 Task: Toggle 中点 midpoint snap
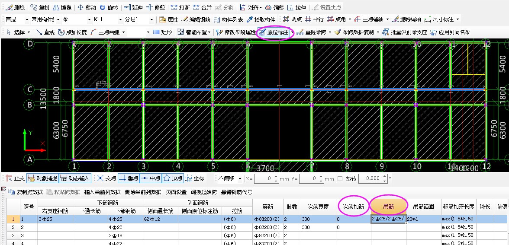click(x=151, y=178)
